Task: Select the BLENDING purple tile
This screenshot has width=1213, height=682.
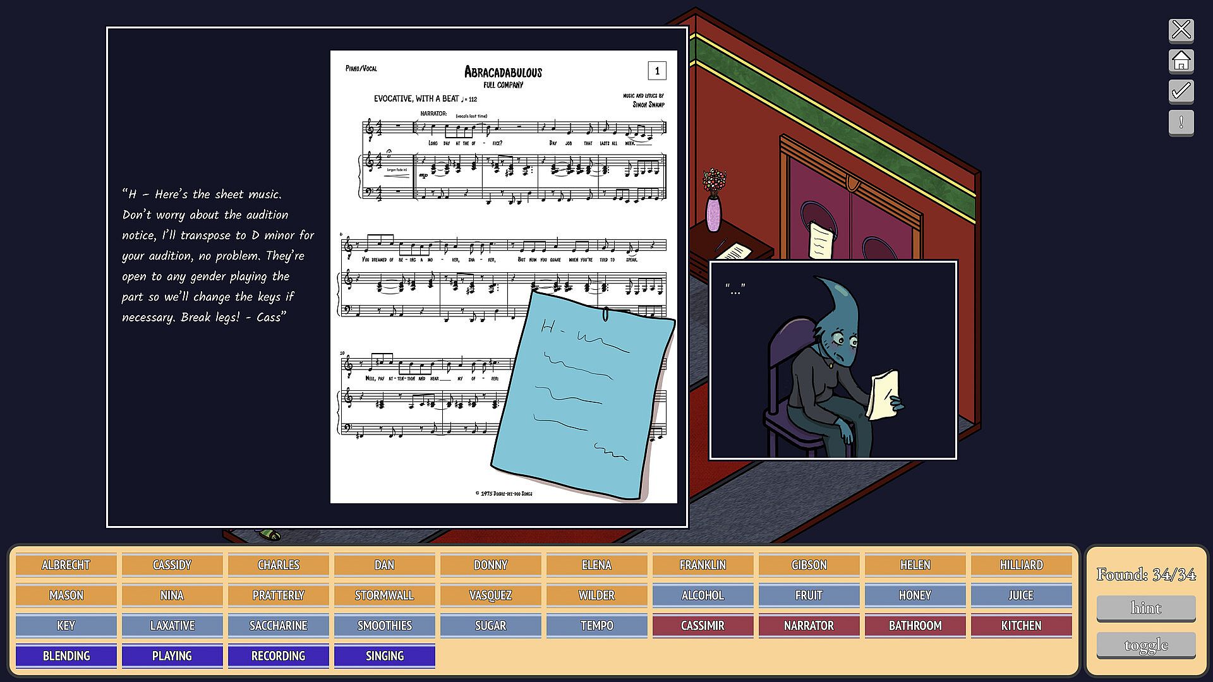Action: point(66,655)
